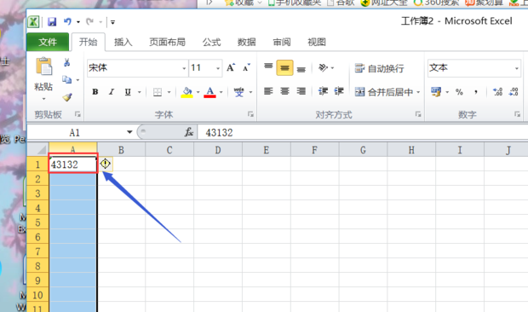The image size is (528, 312).
Task: Align text left
Action: [268, 91]
